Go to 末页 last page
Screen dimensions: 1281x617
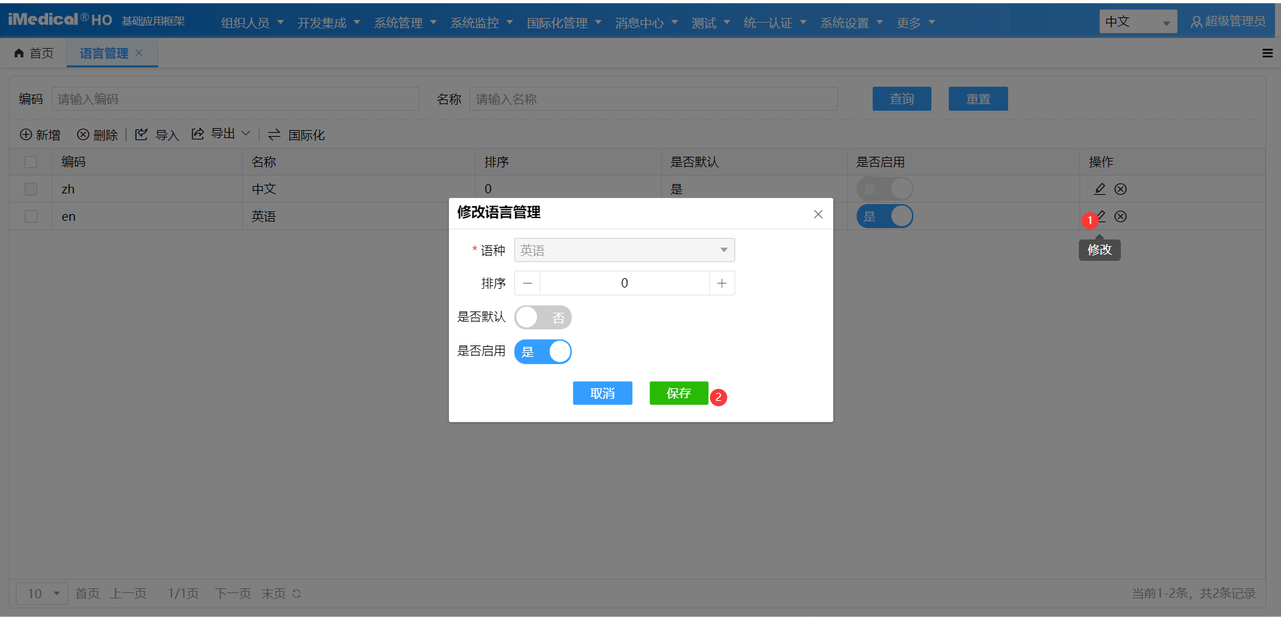coord(274,594)
